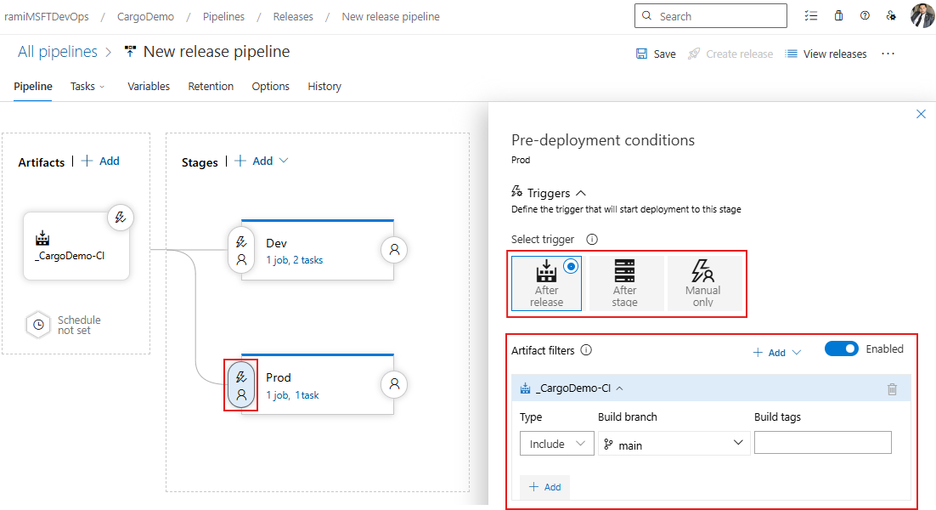This screenshot has height=510, width=936.
Task: Open the Marketplace bag icon in the top bar
Action: pyautogui.click(x=837, y=15)
